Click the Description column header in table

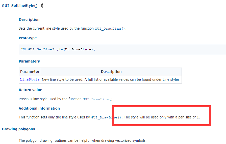[x=111, y=72]
